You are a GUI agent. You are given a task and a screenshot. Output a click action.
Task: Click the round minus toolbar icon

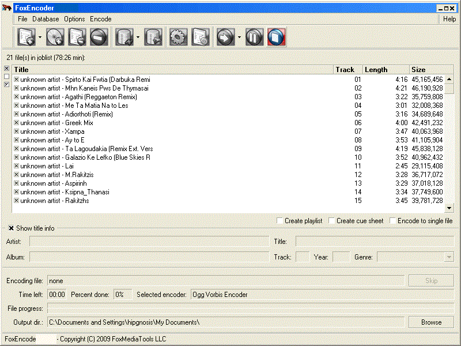[x=99, y=37]
